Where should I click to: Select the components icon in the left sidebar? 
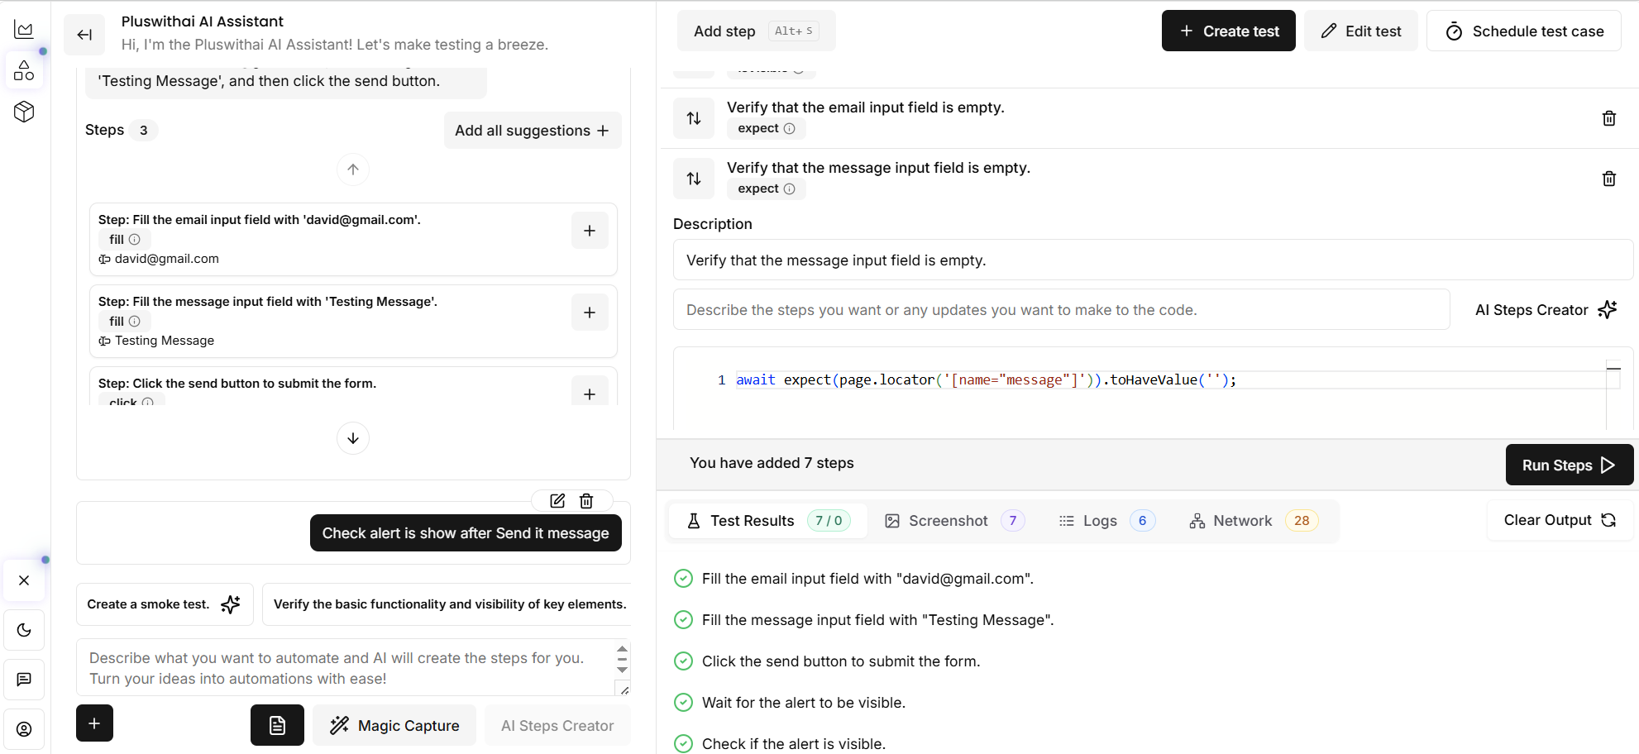point(24,70)
